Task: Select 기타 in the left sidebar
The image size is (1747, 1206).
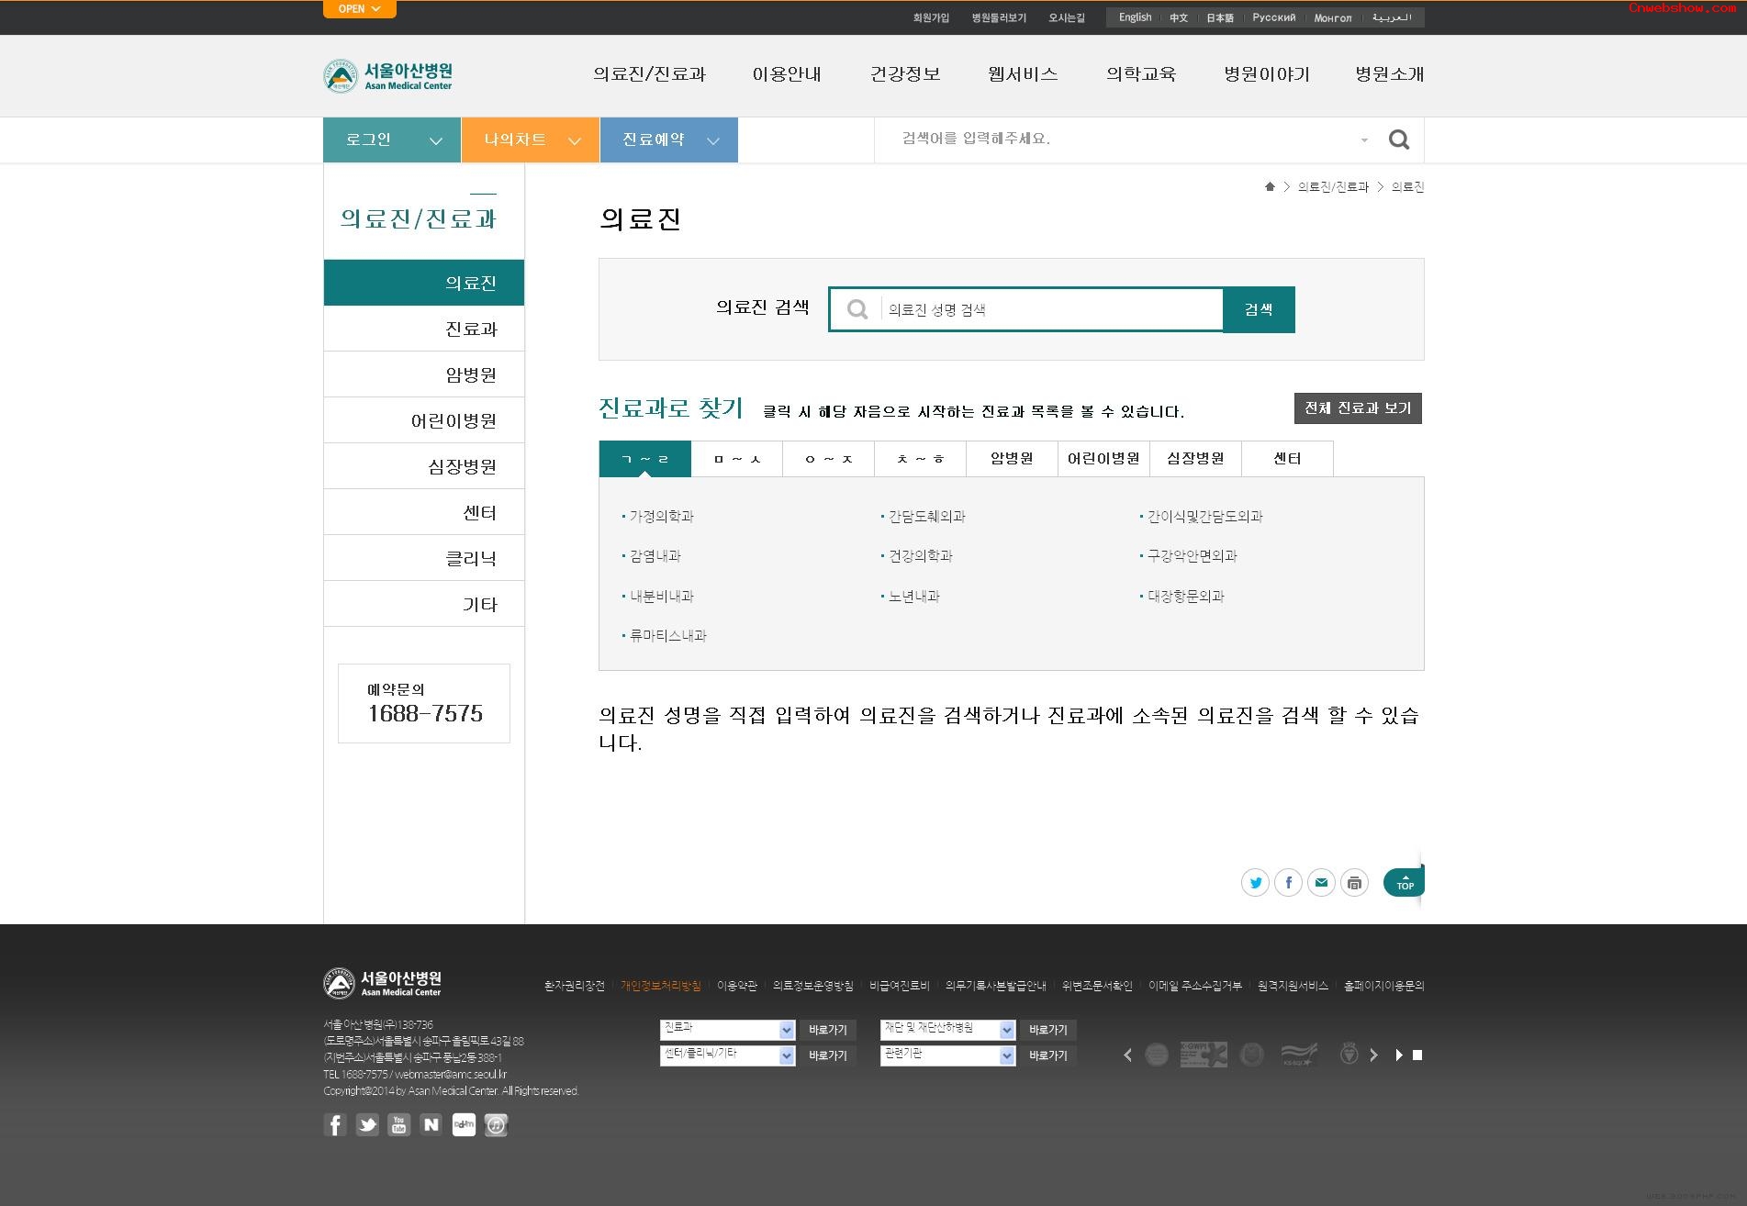Action: [x=424, y=604]
